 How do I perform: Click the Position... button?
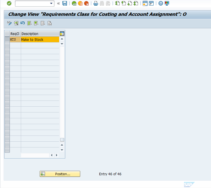(x=60, y=174)
